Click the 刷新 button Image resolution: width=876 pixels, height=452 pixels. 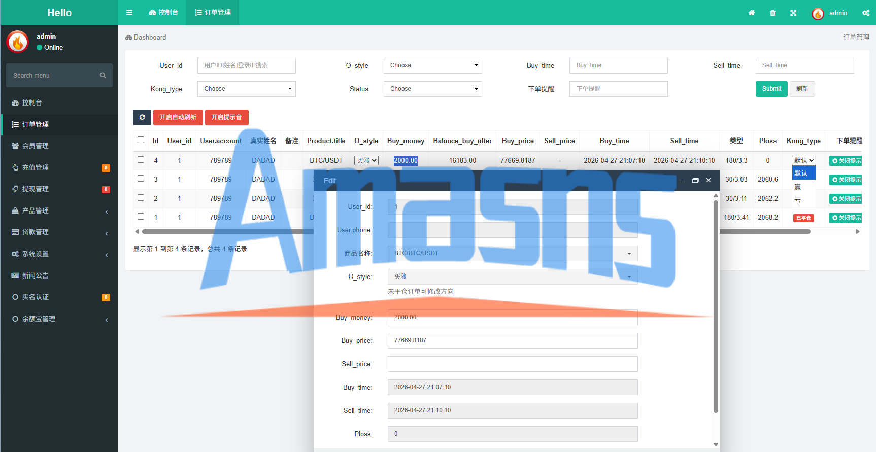click(x=802, y=89)
